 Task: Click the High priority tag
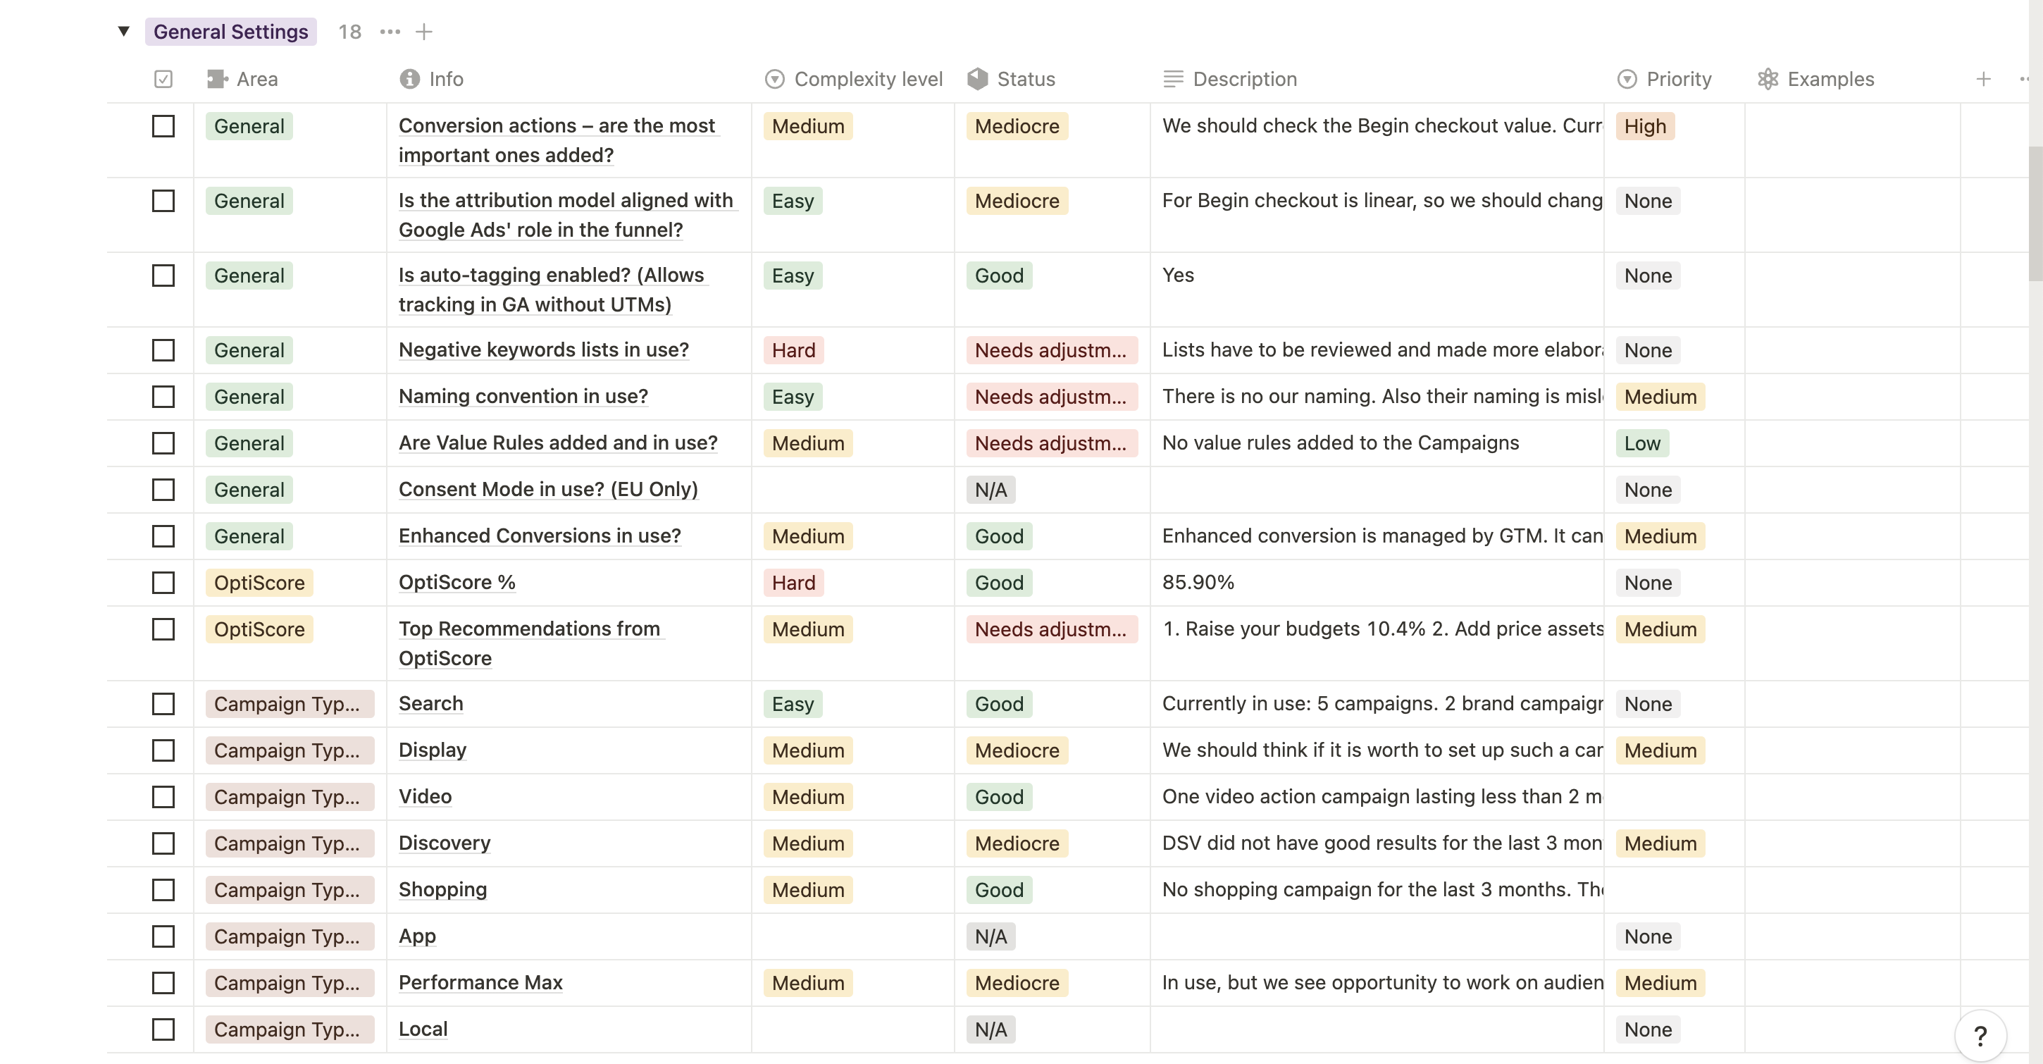[1645, 126]
